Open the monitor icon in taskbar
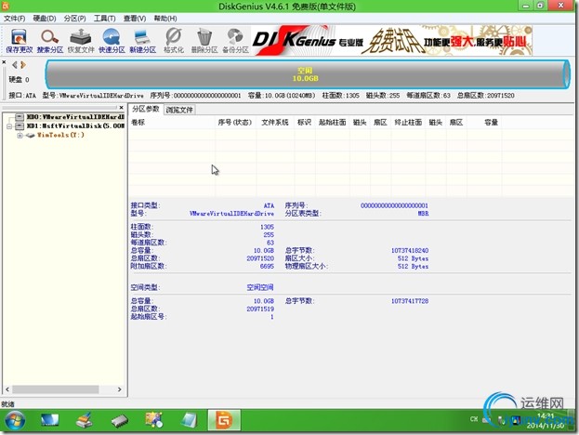This screenshot has height=435, width=579. click(49, 420)
